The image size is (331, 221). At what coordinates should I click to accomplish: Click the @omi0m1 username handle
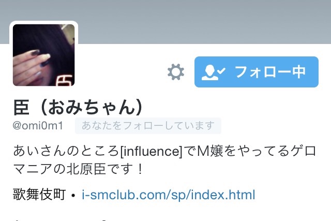coord(38,125)
